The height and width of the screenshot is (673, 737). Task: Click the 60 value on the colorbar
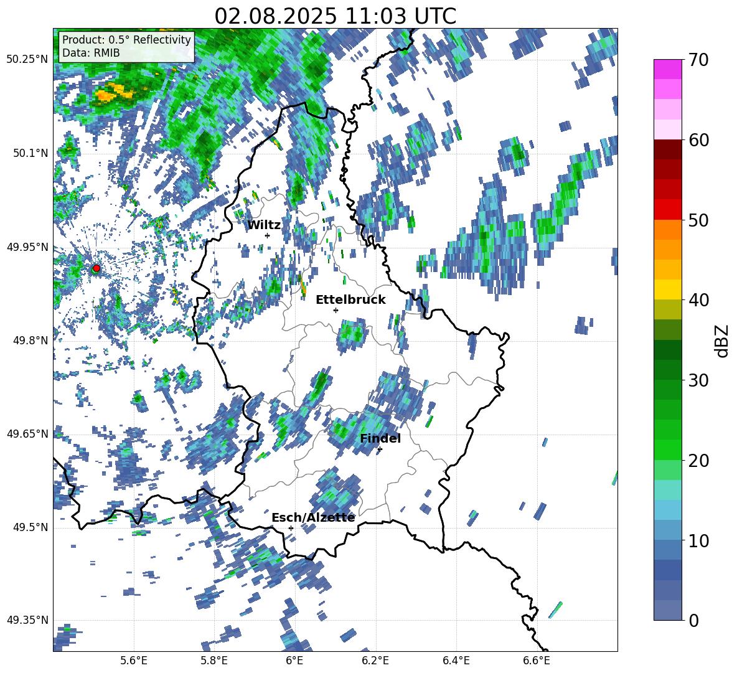pyautogui.click(x=698, y=140)
